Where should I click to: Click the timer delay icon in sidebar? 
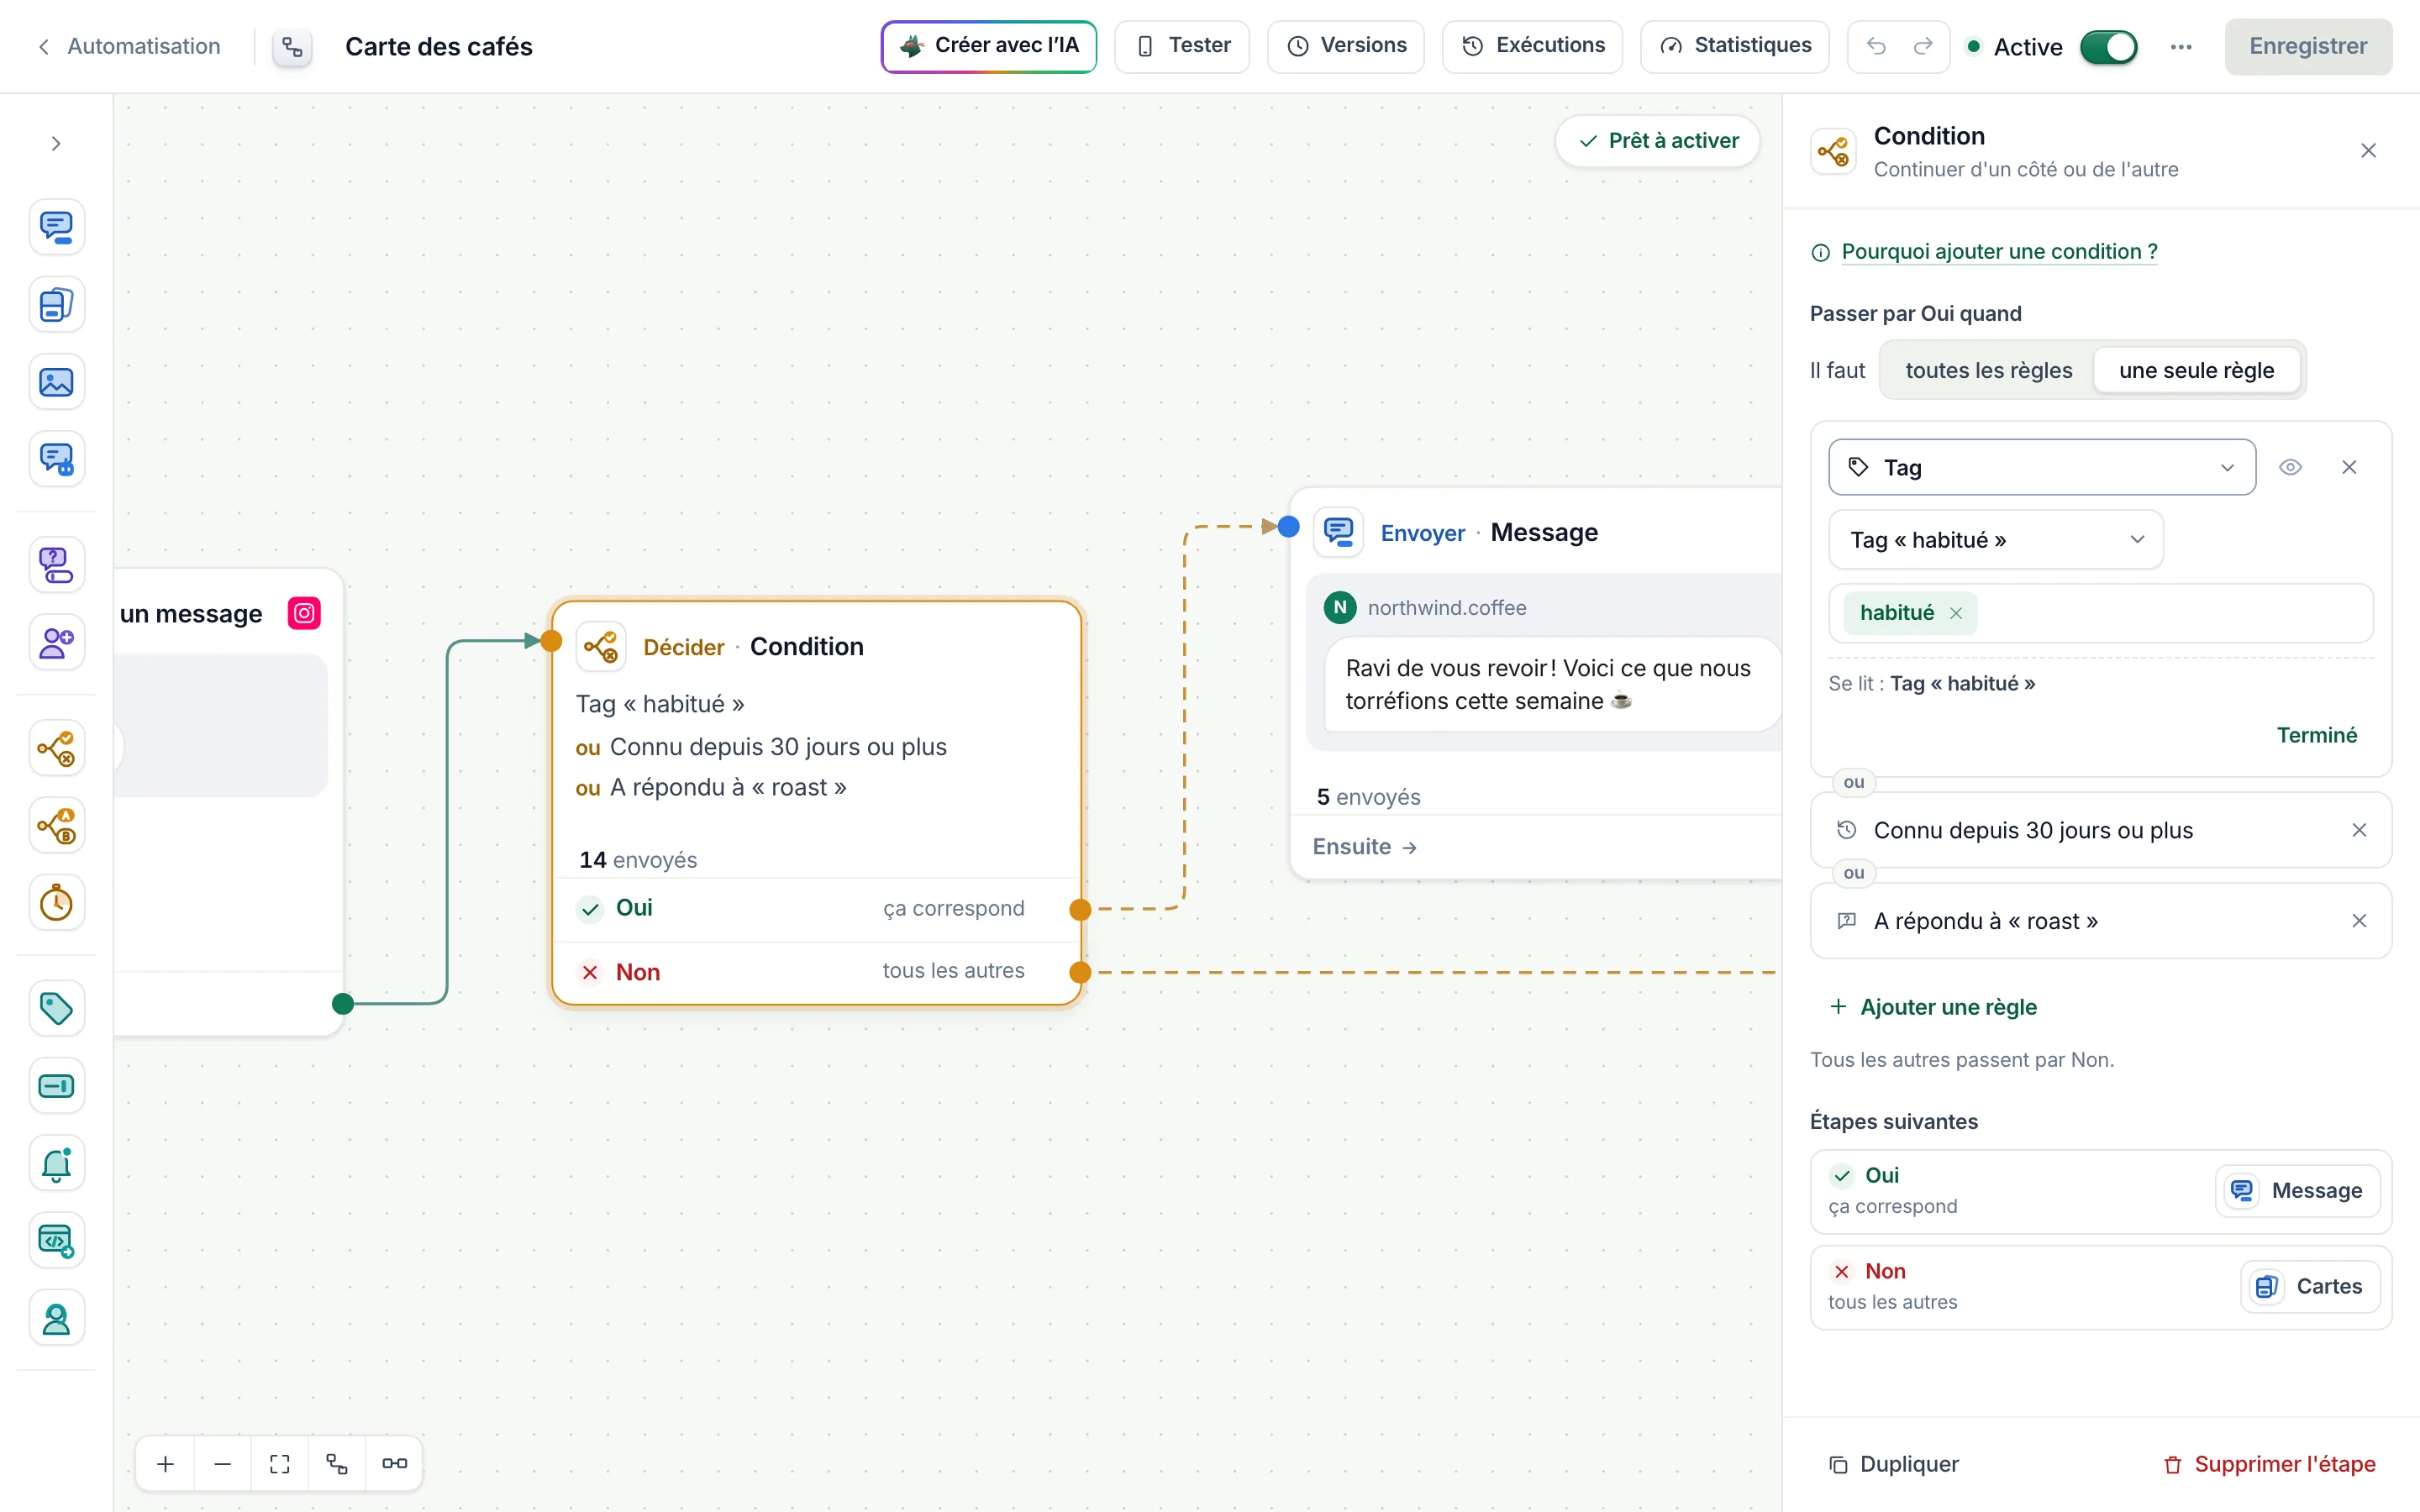pyautogui.click(x=56, y=903)
